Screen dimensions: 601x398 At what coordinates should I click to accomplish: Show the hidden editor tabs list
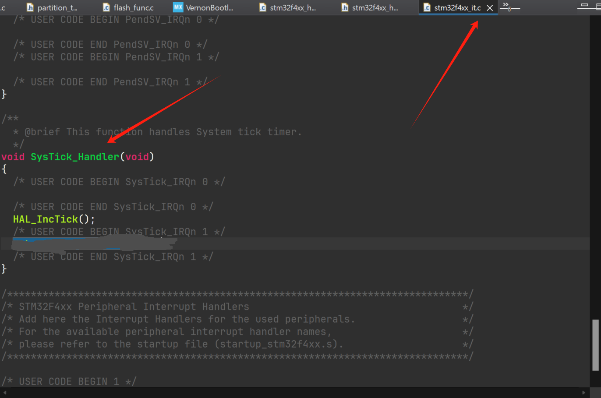pyautogui.click(x=506, y=6)
